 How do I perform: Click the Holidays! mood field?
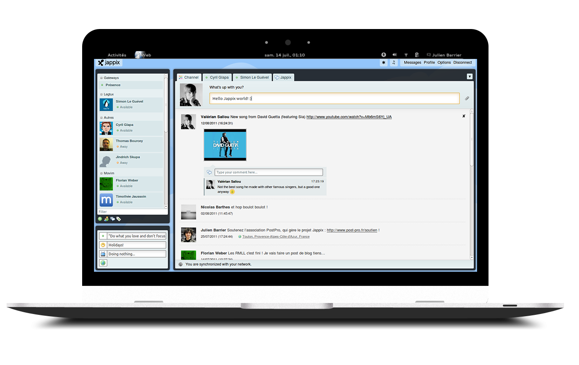click(x=137, y=245)
